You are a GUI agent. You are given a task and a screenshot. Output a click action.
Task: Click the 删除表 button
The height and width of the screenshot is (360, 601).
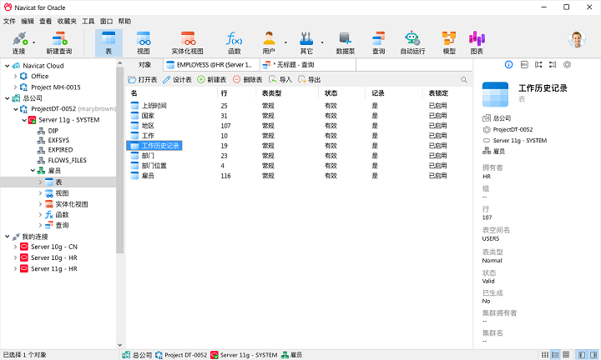click(248, 79)
